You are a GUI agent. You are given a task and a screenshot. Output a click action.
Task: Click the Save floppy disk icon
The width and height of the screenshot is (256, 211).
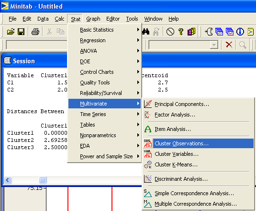point(21,32)
